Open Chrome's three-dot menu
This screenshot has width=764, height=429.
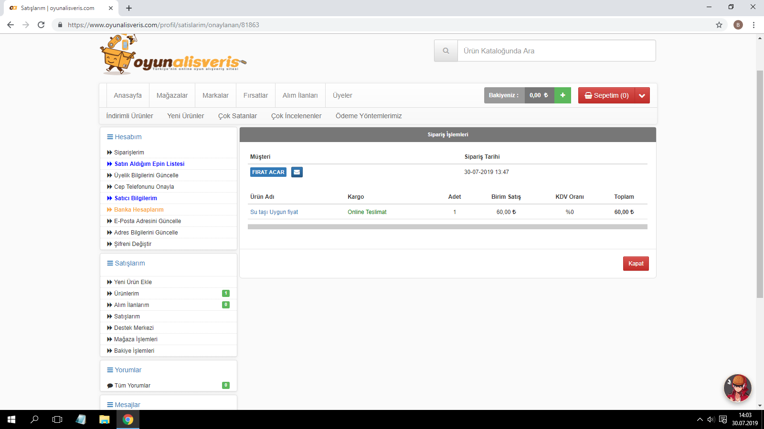[x=753, y=25]
